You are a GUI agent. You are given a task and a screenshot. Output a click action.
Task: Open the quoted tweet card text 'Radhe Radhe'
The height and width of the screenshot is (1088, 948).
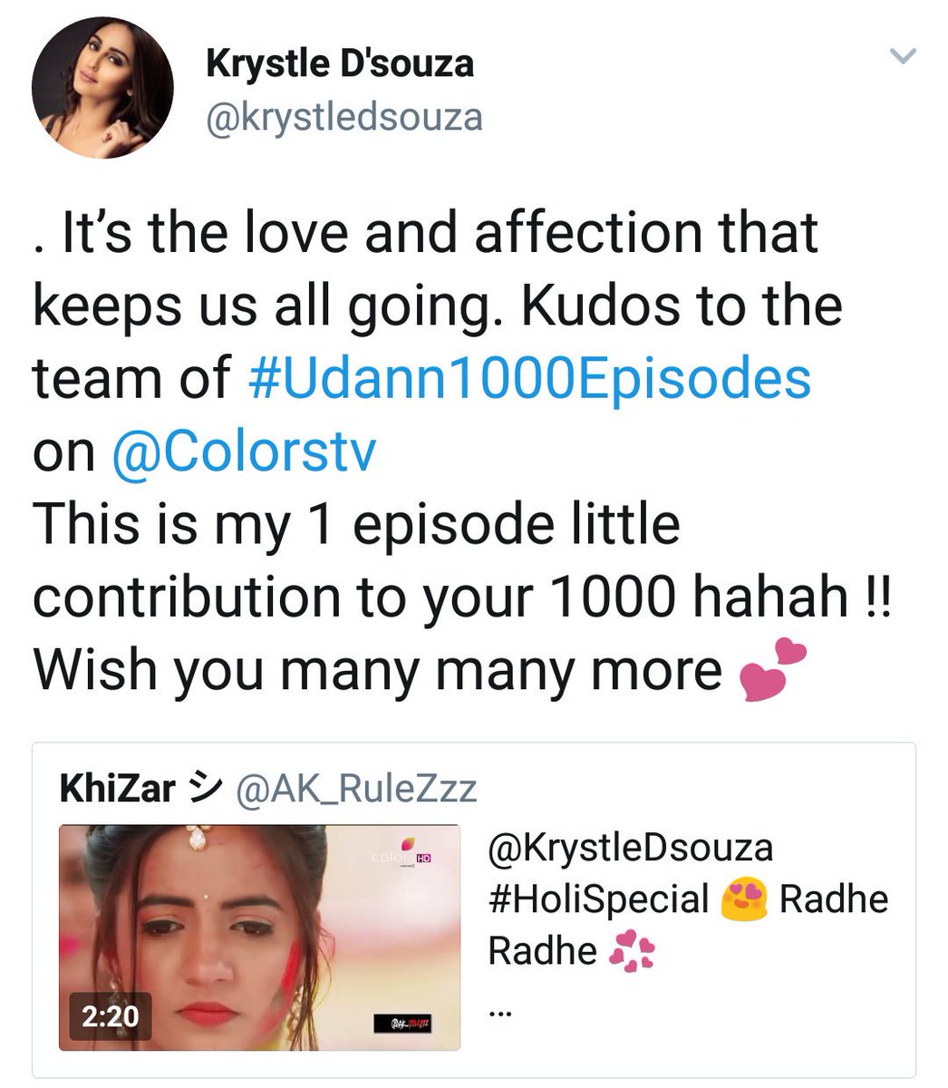[x=689, y=926]
